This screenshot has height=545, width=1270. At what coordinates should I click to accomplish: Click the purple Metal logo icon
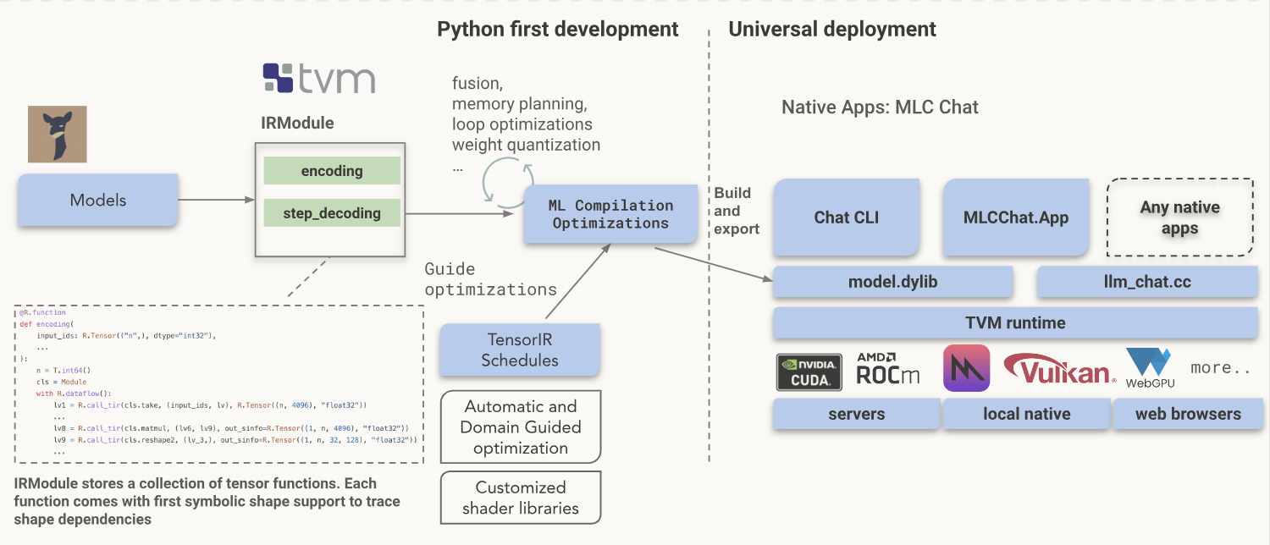(x=966, y=368)
